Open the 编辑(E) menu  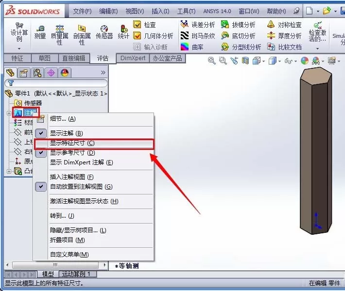pyautogui.click(x=108, y=11)
